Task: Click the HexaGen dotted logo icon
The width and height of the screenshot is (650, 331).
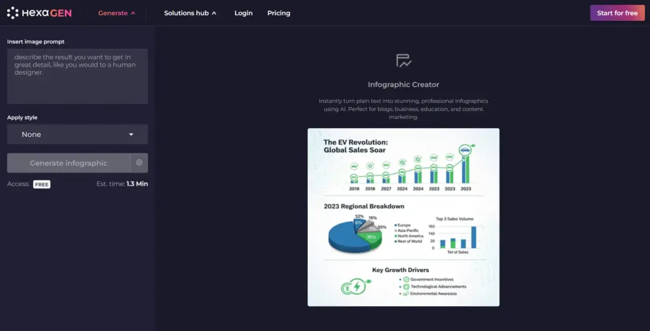Action: tap(13, 13)
